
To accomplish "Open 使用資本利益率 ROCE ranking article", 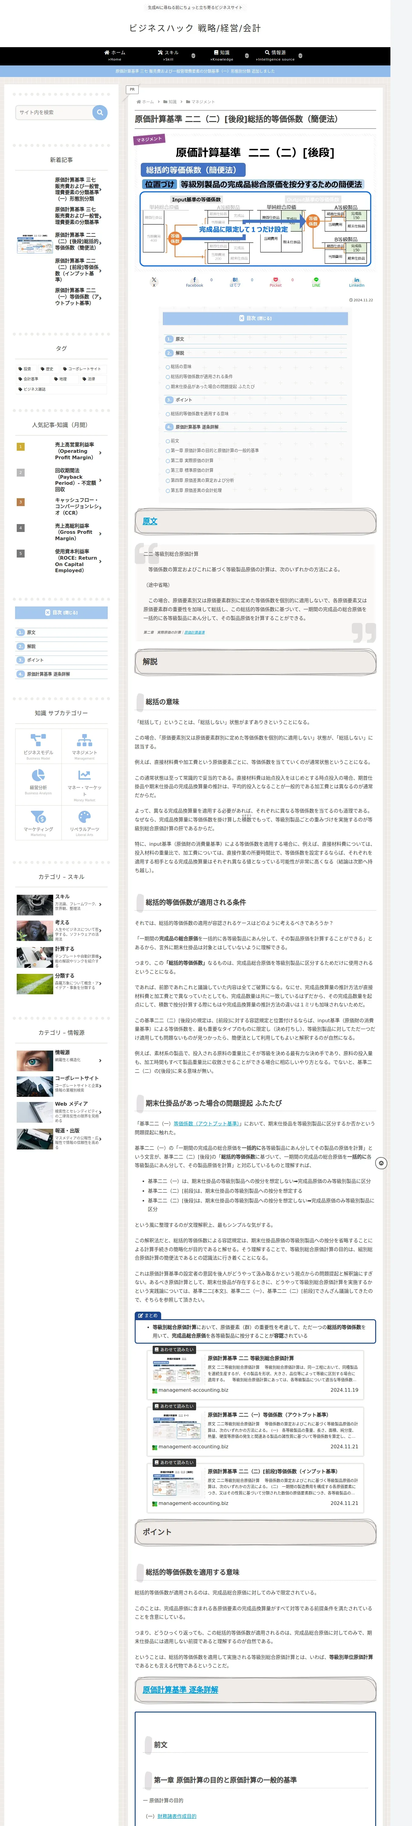I will [62, 561].
